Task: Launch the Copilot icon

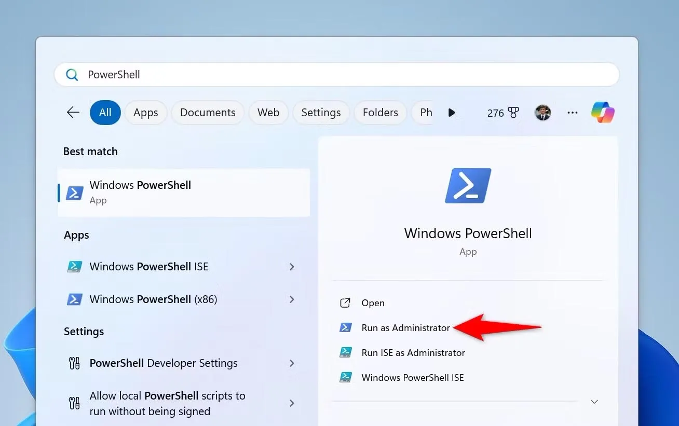Action: [x=603, y=112]
